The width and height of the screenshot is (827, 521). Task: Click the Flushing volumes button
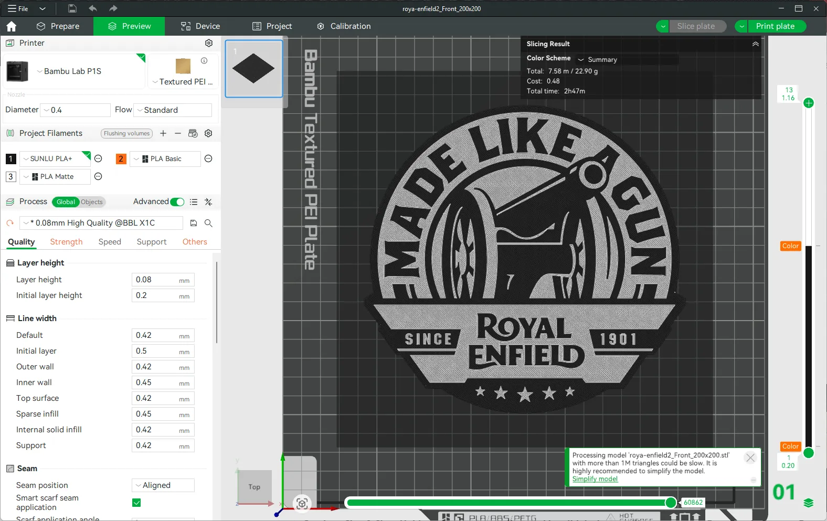(126, 133)
